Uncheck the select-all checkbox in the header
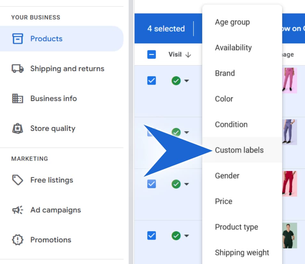This screenshot has width=305, height=264. 151,54
